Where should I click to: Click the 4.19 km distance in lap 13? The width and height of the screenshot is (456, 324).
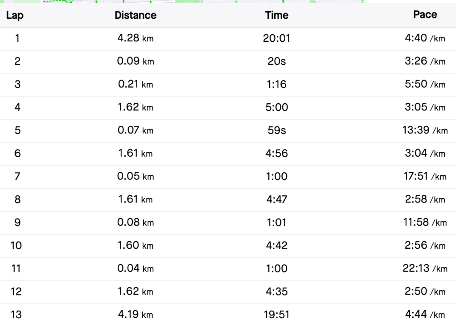point(136,315)
